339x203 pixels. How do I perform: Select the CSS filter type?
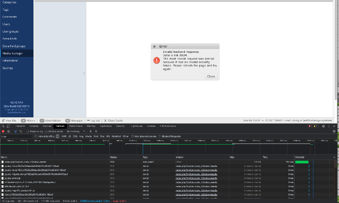[75, 136]
